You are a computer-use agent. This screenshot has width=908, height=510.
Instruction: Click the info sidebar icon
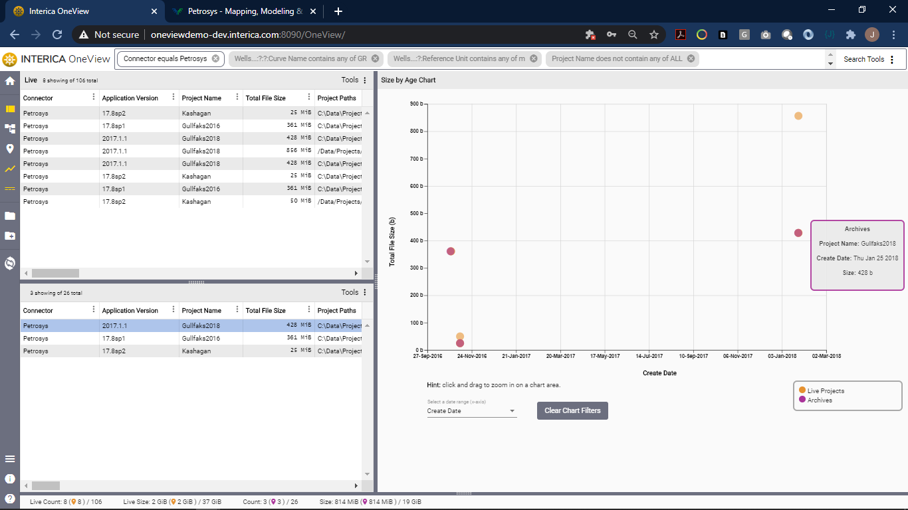(10, 479)
